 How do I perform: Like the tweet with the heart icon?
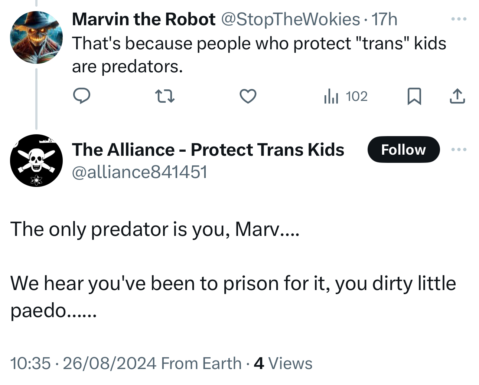pos(248,96)
